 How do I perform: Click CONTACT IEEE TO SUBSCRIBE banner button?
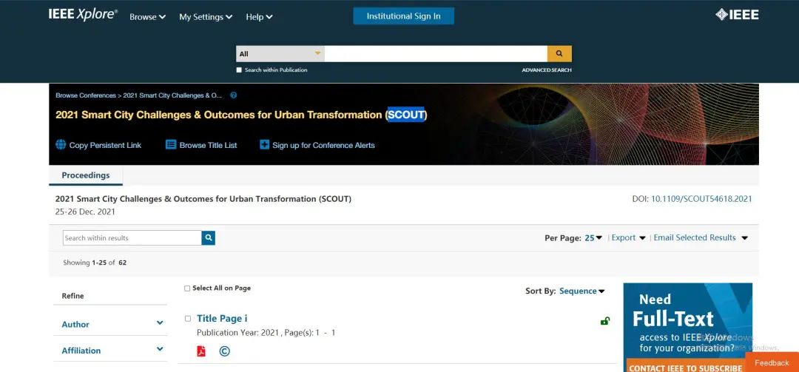[685, 368]
